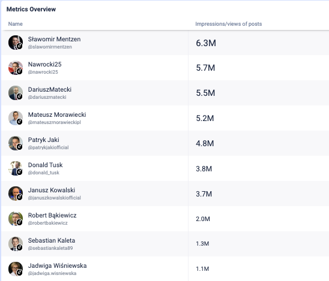Click DariuszMatecki's profile avatar

point(16,93)
